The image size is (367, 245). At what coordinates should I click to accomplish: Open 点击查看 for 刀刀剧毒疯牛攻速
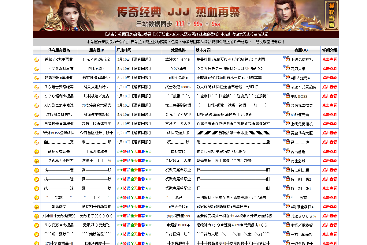pyautogui.click(x=330, y=105)
